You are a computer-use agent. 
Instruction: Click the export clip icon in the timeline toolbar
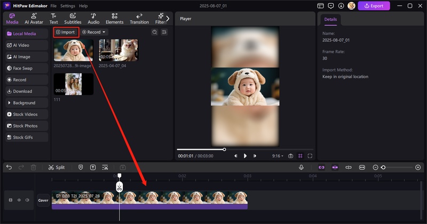[x=123, y=167]
